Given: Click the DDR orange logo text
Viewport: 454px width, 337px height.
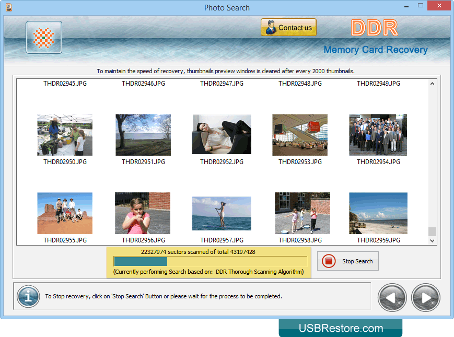Looking at the screenshot, I should tap(375, 28).
